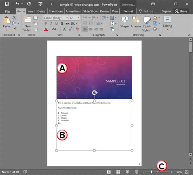
Task: Decrease list indent level
Action: 85,23
